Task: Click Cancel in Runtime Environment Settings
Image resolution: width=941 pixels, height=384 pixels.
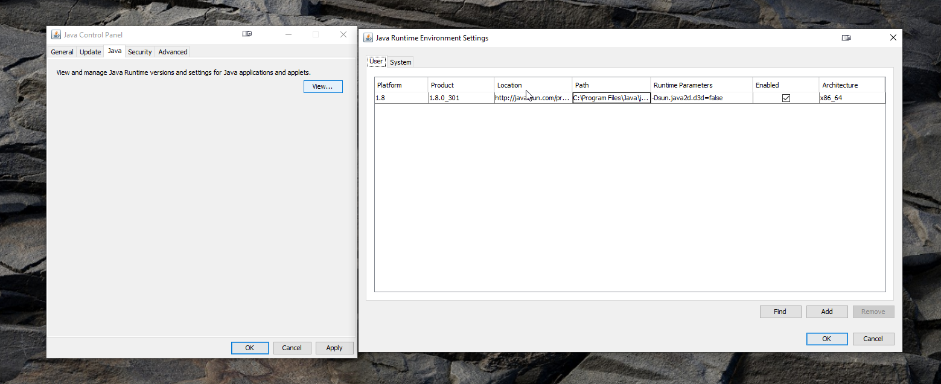Action: point(873,339)
